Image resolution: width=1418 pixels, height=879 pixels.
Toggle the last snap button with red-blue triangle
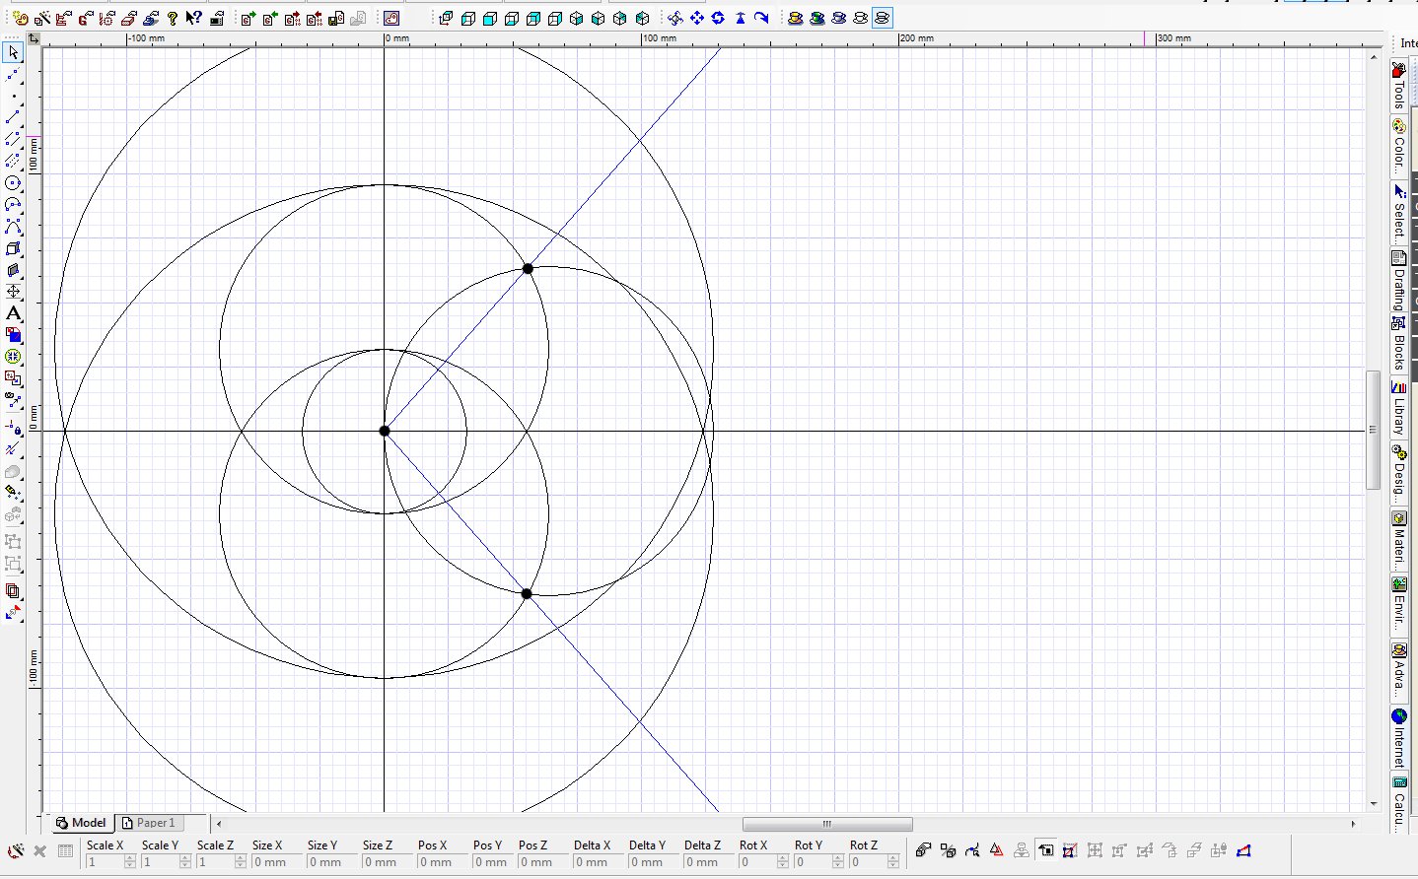click(x=1243, y=849)
